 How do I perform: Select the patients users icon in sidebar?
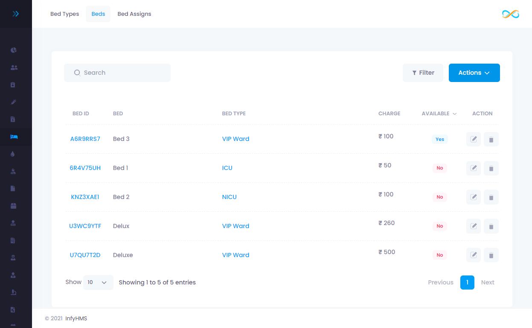(x=13, y=67)
